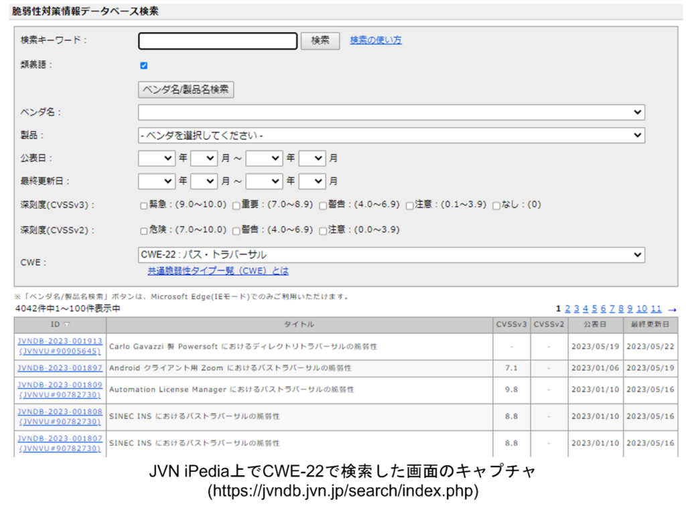This screenshot has height=510, width=686.
Task: Check the 重要 (7.0～8.9) checkbox
Action: click(236, 205)
